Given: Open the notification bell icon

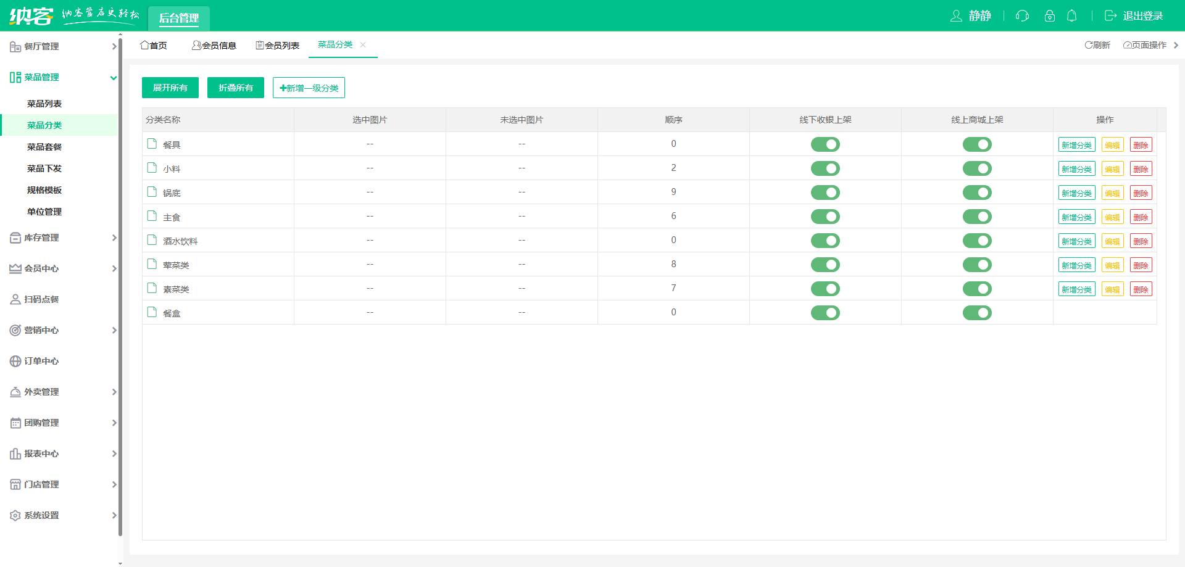Looking at the screenshot, I should click(1072, 16).
